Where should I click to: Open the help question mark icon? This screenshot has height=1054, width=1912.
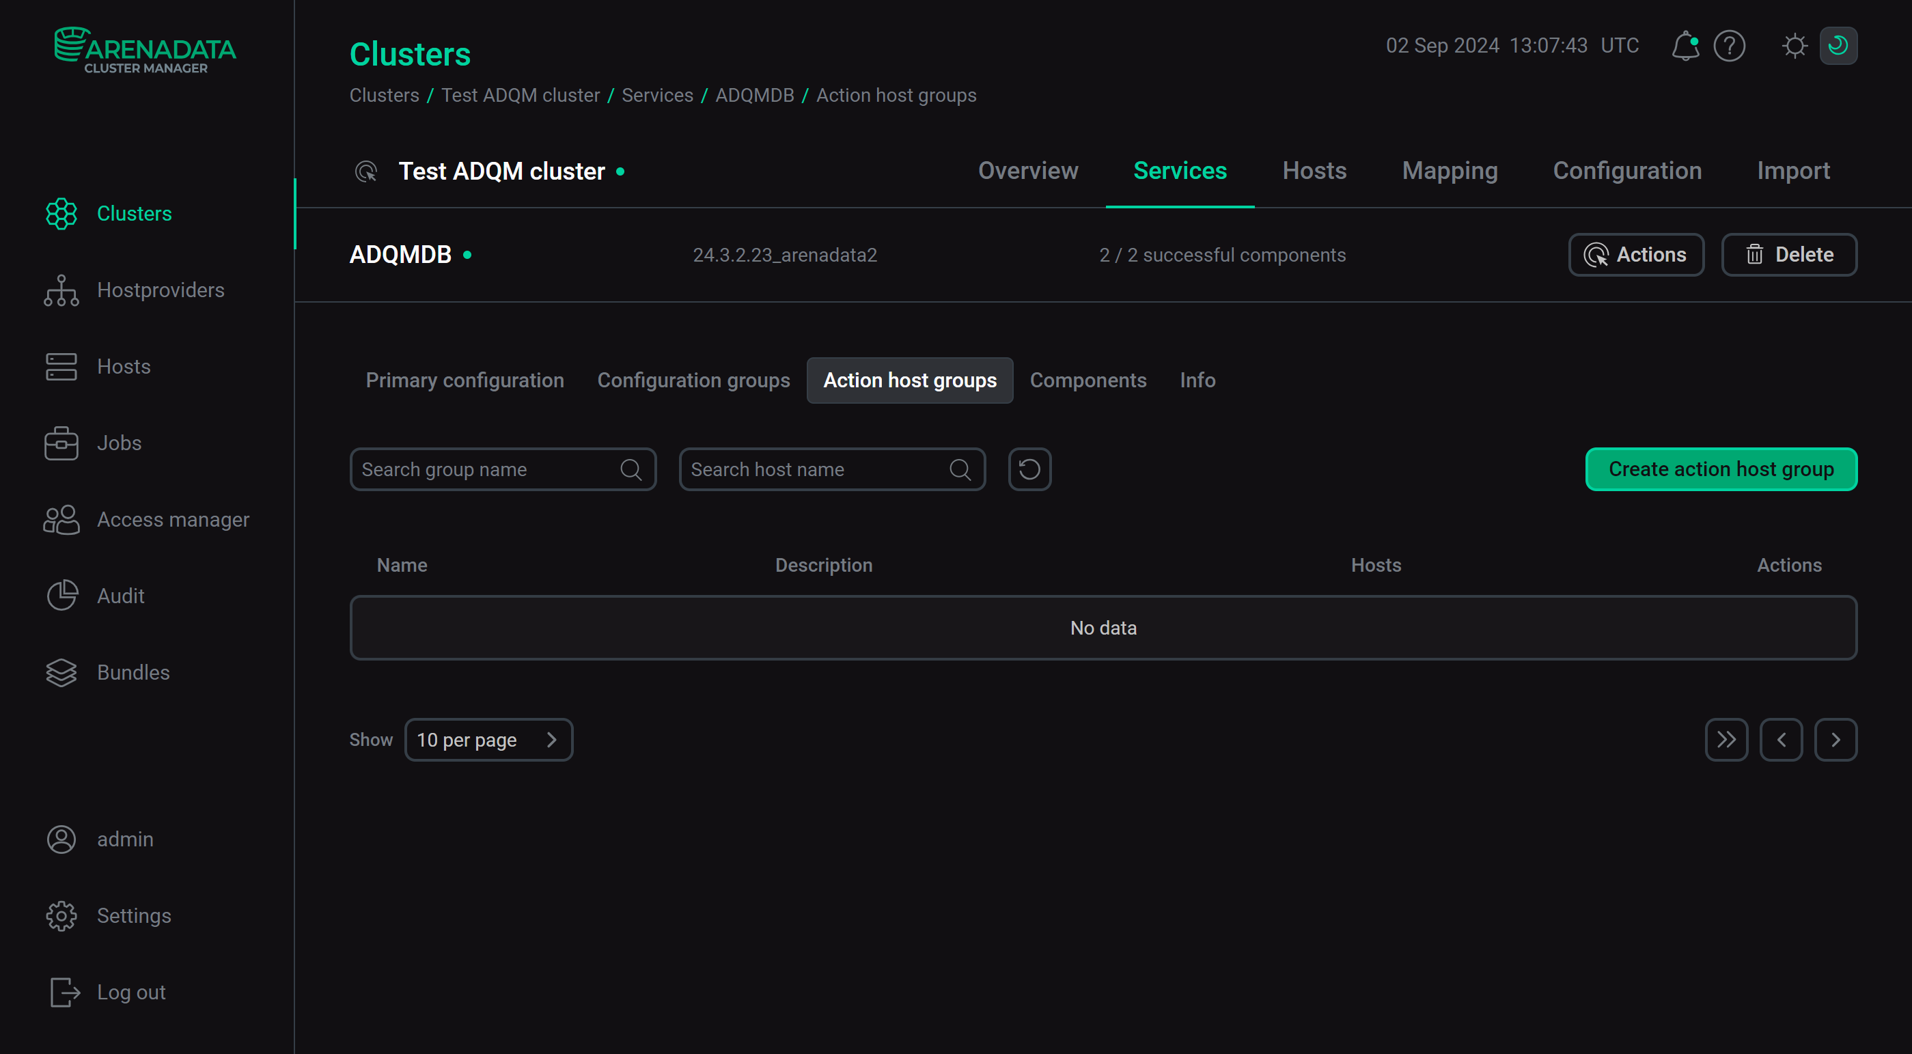point(1729,46)
